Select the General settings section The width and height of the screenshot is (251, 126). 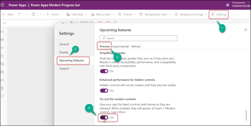pyautogui.click(x=64, y=44)
